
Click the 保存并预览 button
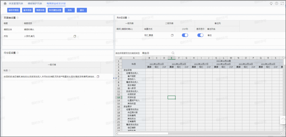tap(14, 10)
